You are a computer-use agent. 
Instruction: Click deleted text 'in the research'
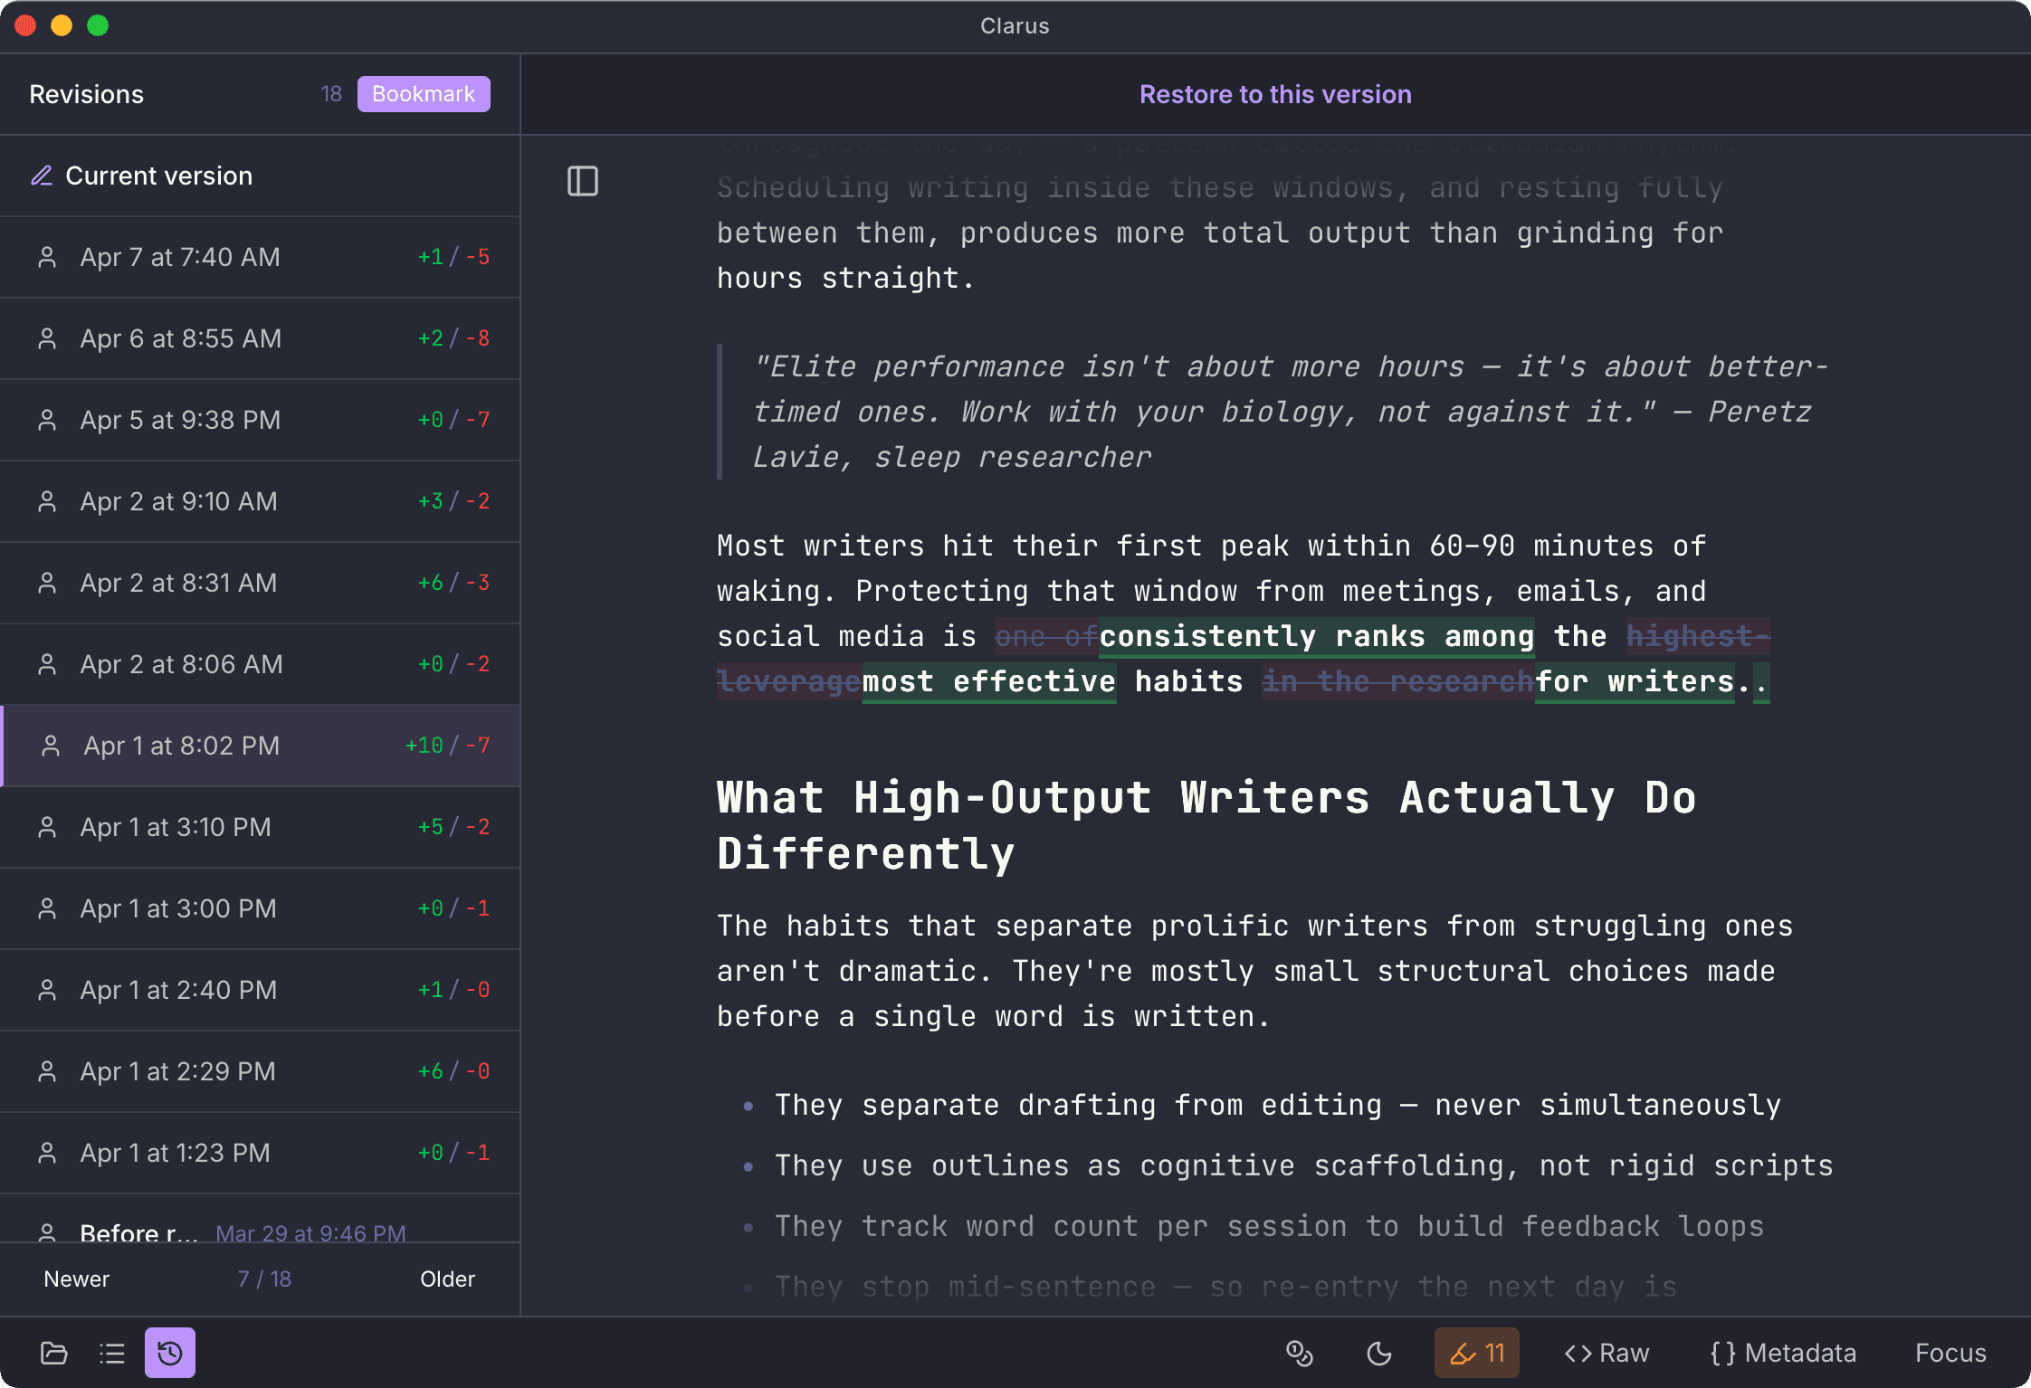click(x=1398, y=681)
